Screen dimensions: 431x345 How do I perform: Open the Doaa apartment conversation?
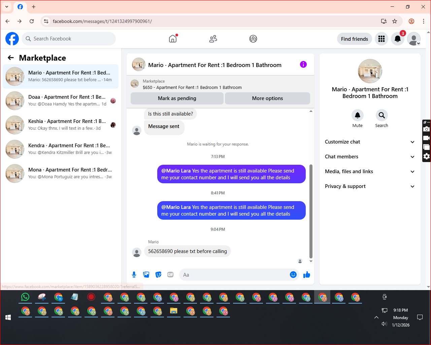61,101
